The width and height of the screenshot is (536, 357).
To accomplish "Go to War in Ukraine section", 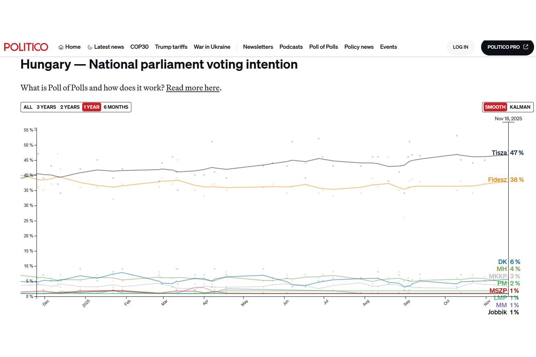I will [212, 47].
